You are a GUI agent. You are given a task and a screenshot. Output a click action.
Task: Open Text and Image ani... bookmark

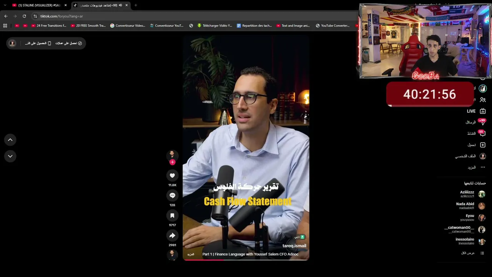293,26
